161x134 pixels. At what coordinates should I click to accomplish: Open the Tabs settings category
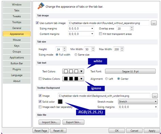[17, 11]
